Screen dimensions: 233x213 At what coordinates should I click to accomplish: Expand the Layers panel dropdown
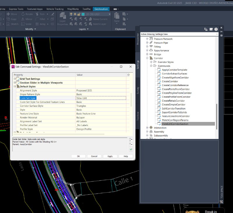88,29
